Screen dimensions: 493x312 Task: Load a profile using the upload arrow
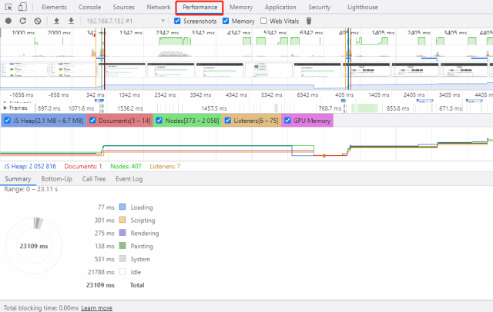pyautogui.click(x=56, y=21)
